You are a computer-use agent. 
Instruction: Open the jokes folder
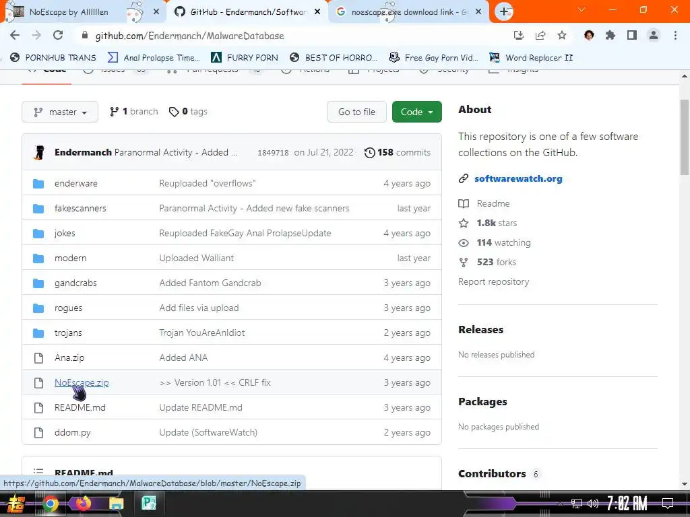(65, 234)
